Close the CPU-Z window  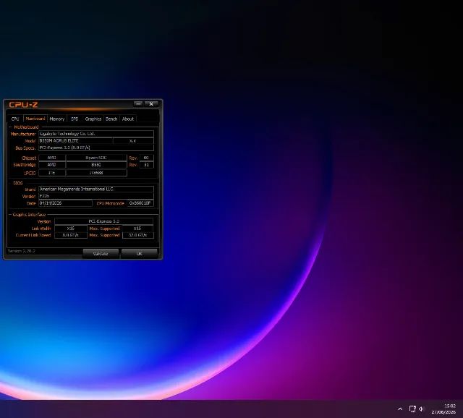pyautogui.click(x=151, y=103)
